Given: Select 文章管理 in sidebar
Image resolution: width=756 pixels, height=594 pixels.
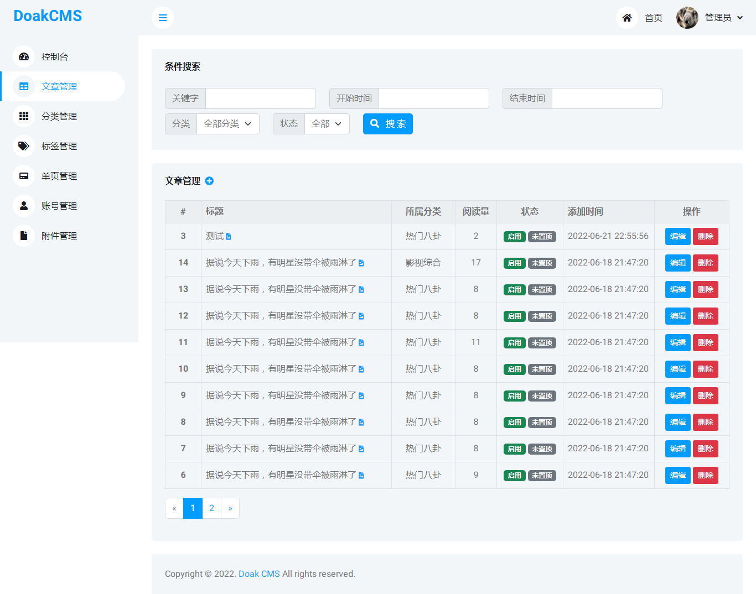Looking at the screenshot, I should 63,86.
